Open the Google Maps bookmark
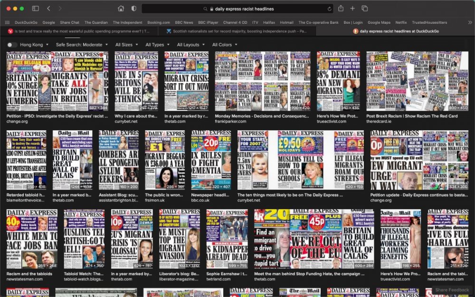This screenshot has height=297, width=475. coord(379,22)
